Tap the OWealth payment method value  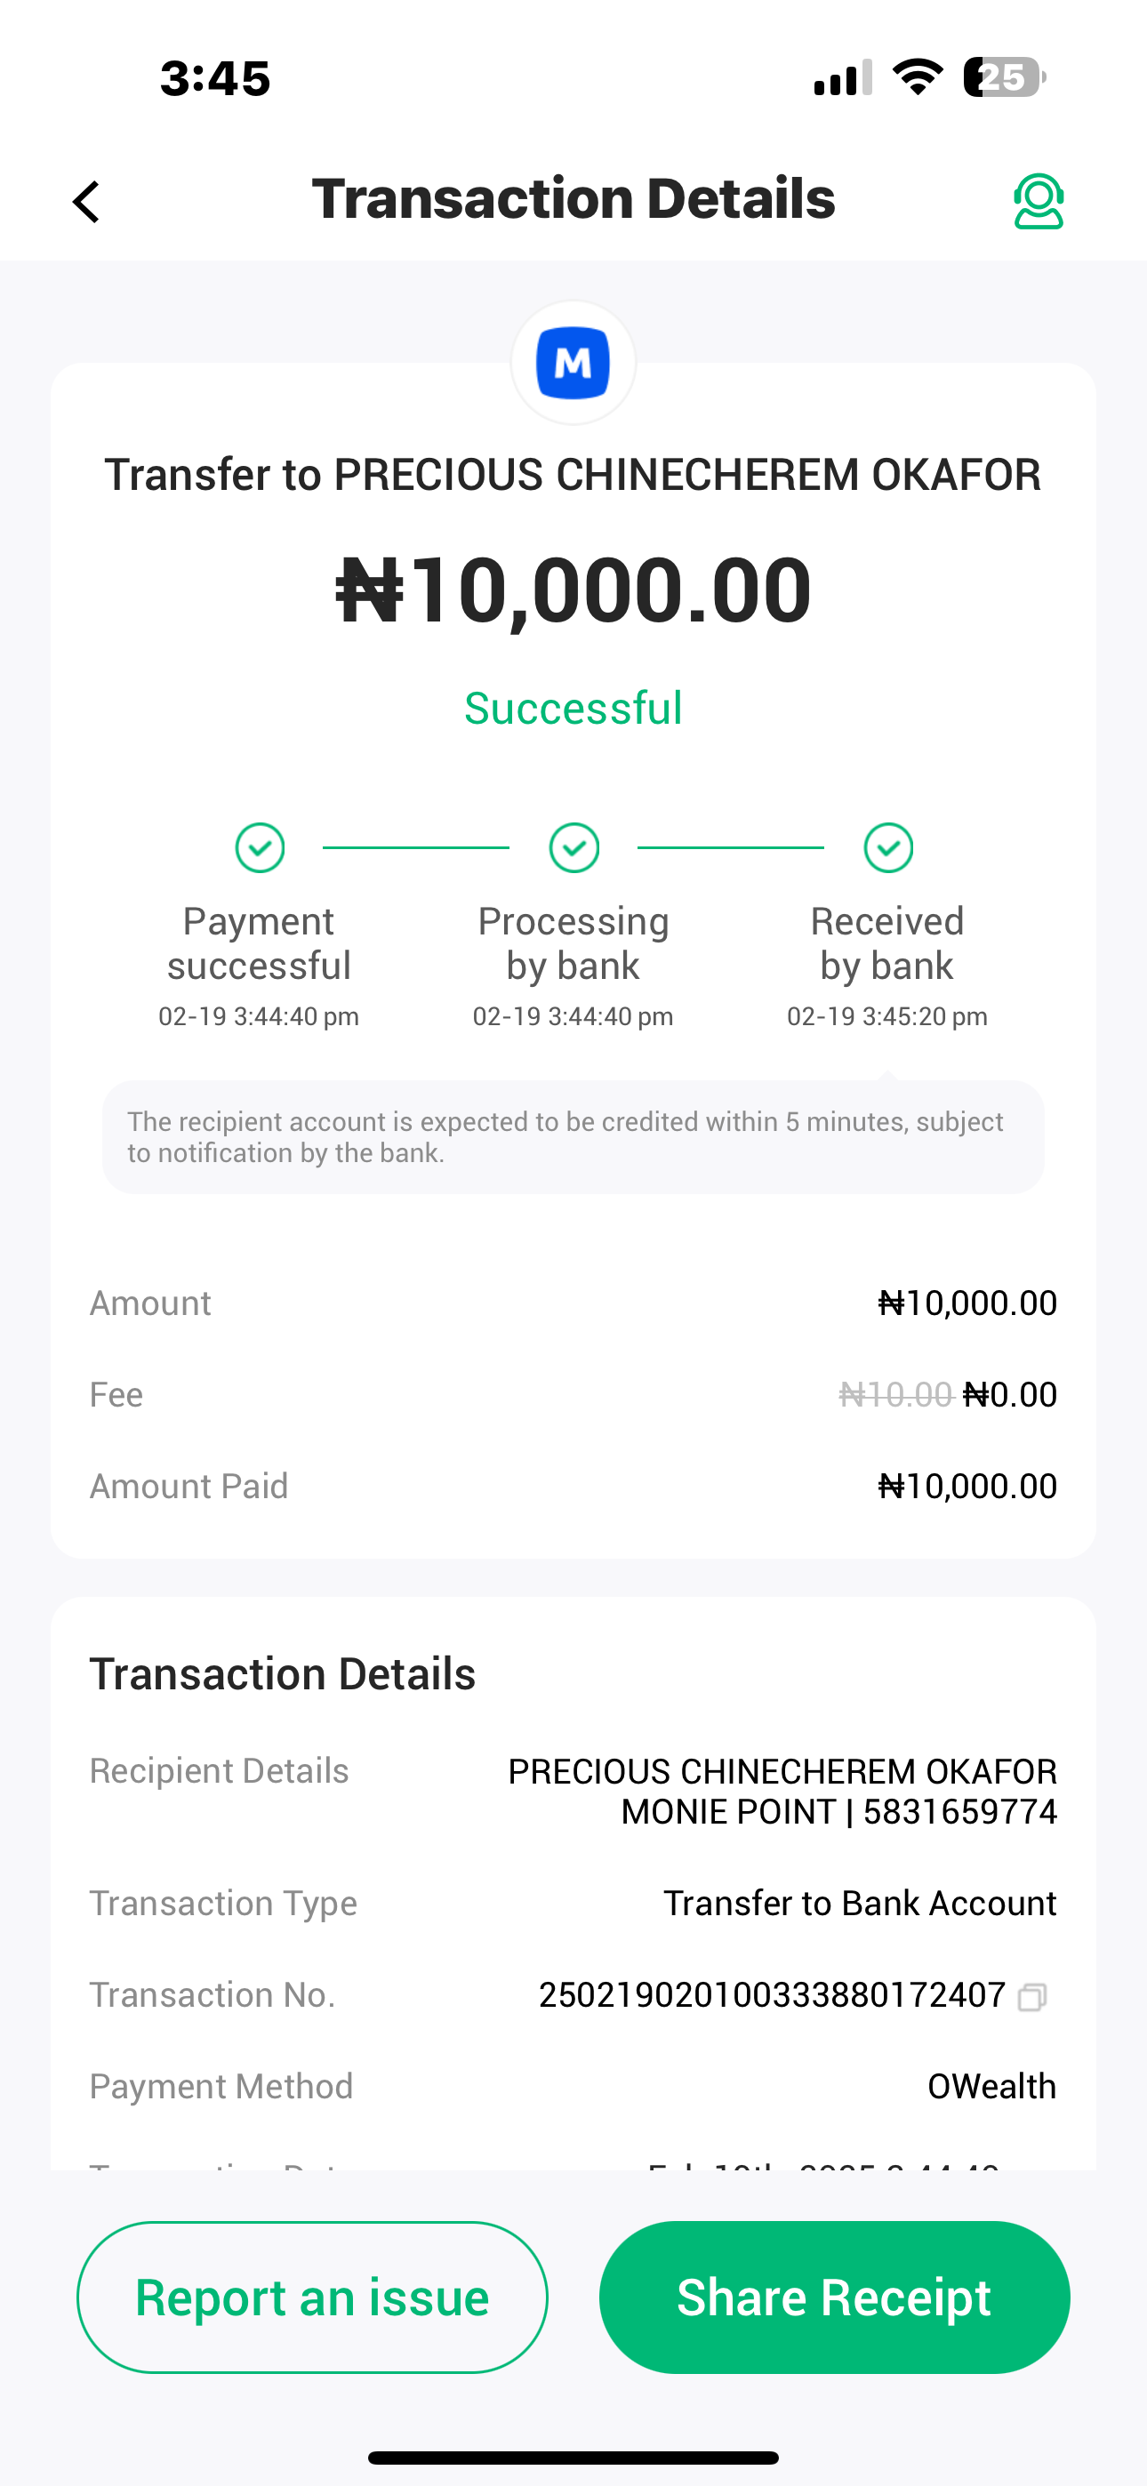click(x=991, y=2087)
